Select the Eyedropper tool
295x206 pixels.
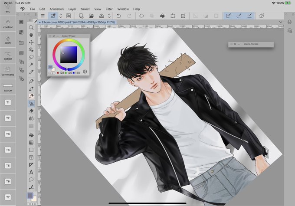click(x=31, y=72)
